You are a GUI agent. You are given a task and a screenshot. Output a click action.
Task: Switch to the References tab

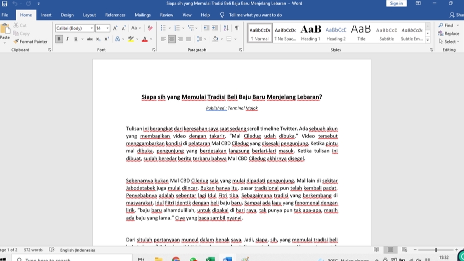tap(115, 15)
